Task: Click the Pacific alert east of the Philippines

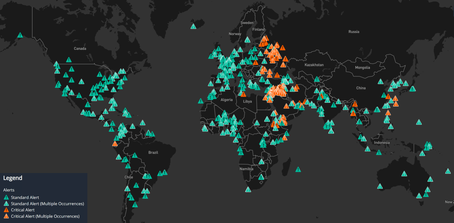Action: click(419, 122)
